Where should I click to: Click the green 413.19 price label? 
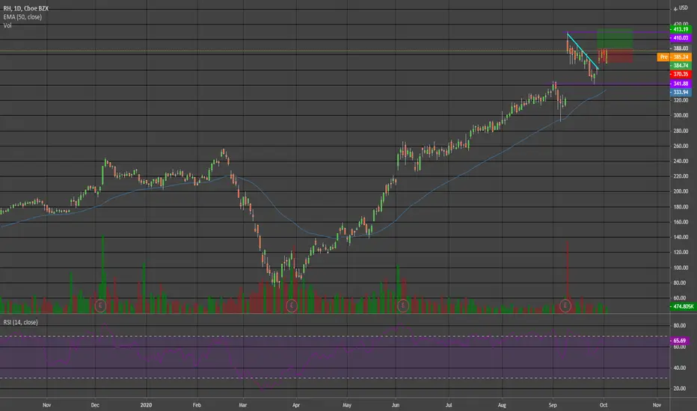(681, 29)
